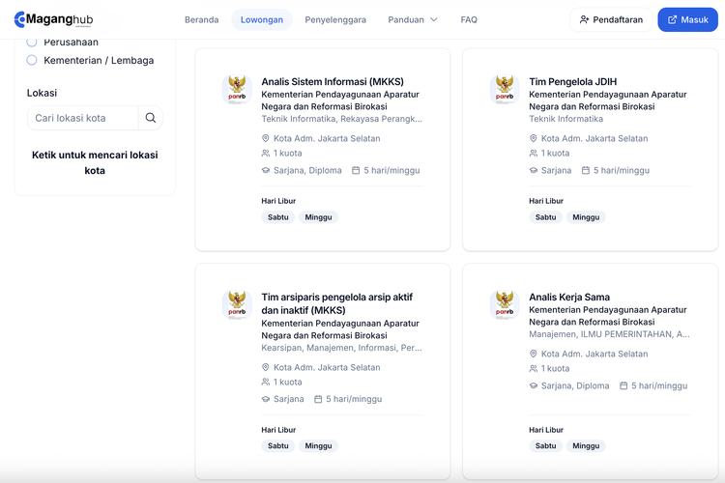Click quota people icon on Analis Sistem Informasi card
The height and width of the screenshot is (483, 725).
click(266, 153)
